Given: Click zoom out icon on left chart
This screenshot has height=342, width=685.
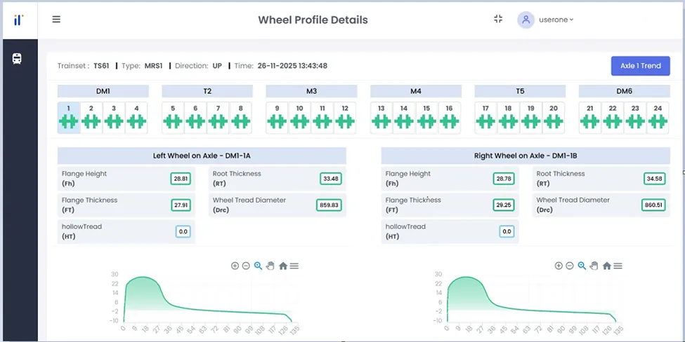Looking at the screenshot, I should [246, 266].
